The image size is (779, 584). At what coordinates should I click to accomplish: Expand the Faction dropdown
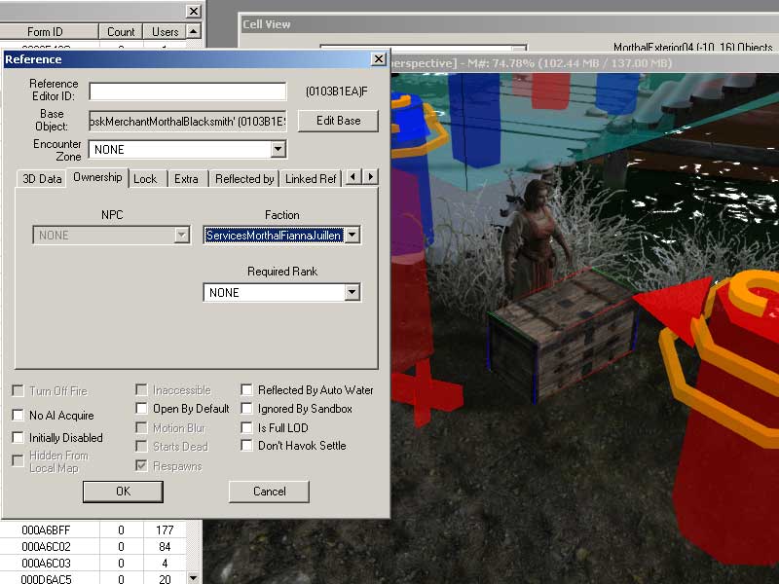click(352, 235)
